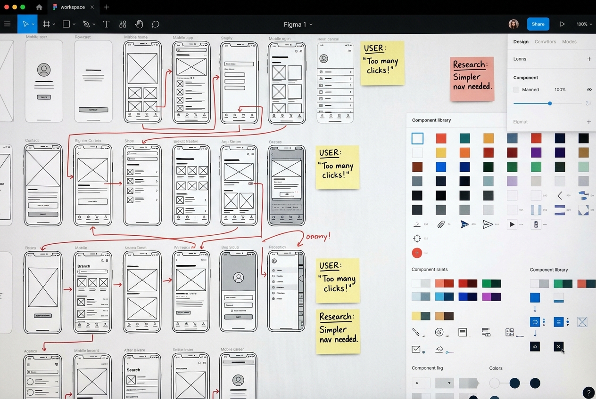Click the dark tile with X icon

tap(559, 347)
